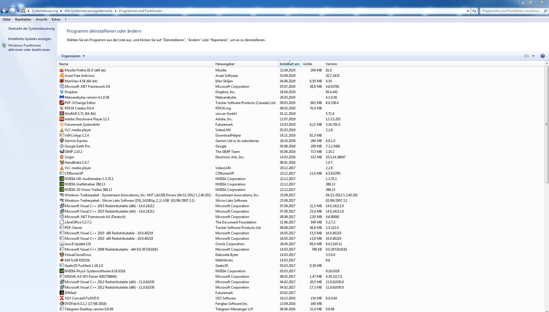The width and height of the screenshot is (549, 312).
Task: Open the Organisieren dropdown menu
Action: point(73,56)
